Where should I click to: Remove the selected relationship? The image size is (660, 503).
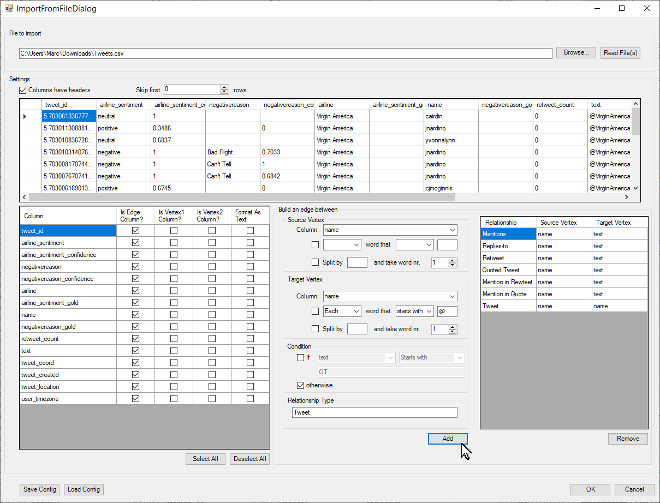628,439
